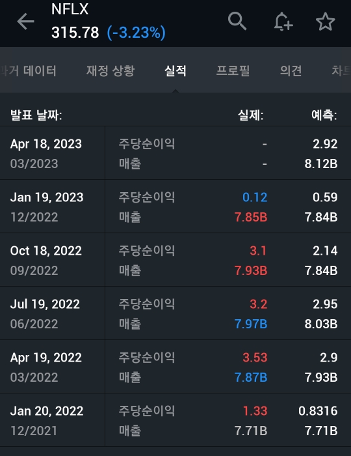351x456 pixels.
Task: Switch to the 과거 데이터 tab
Action: 28,70
